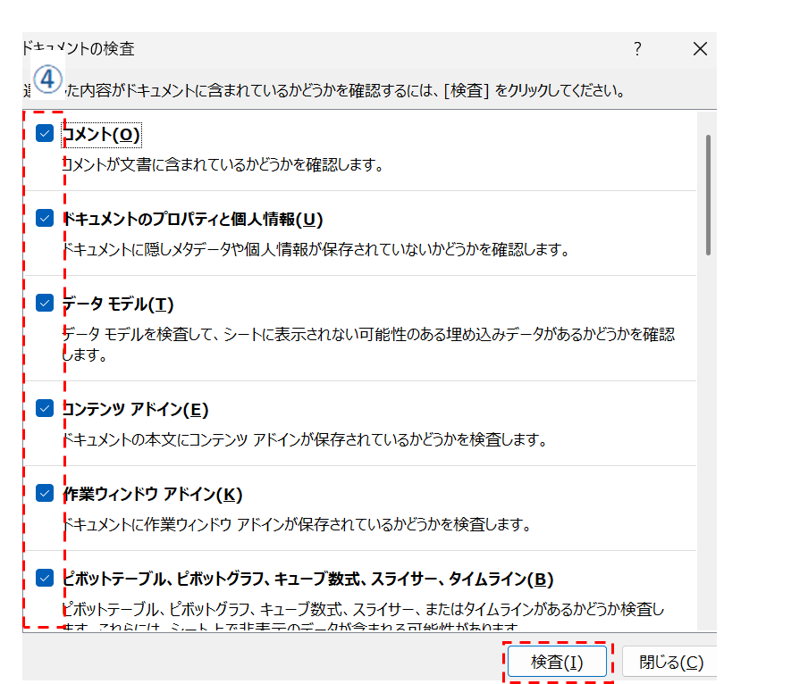Toggle the 作業ウィンドウ アドイン checkbox

point(45,493)
